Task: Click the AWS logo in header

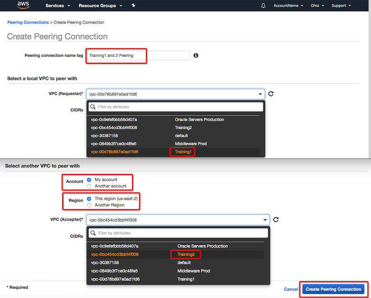Action: pos(23,6)
